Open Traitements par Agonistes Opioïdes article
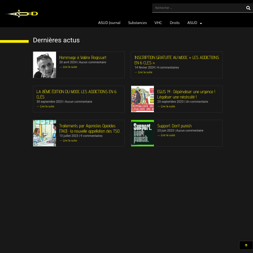Viewport: 253px width, 253px height. [x=90, y=129]
